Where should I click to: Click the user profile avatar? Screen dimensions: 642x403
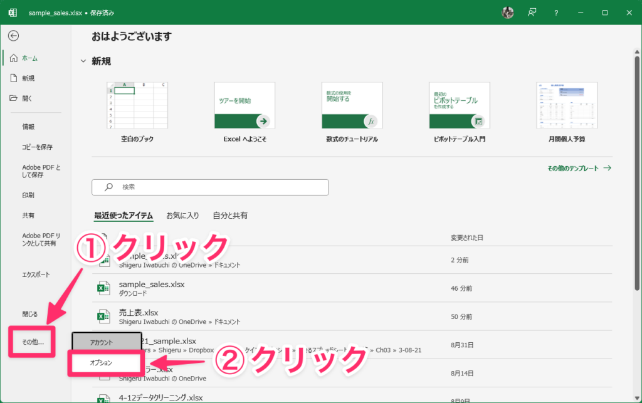[508, 13]
